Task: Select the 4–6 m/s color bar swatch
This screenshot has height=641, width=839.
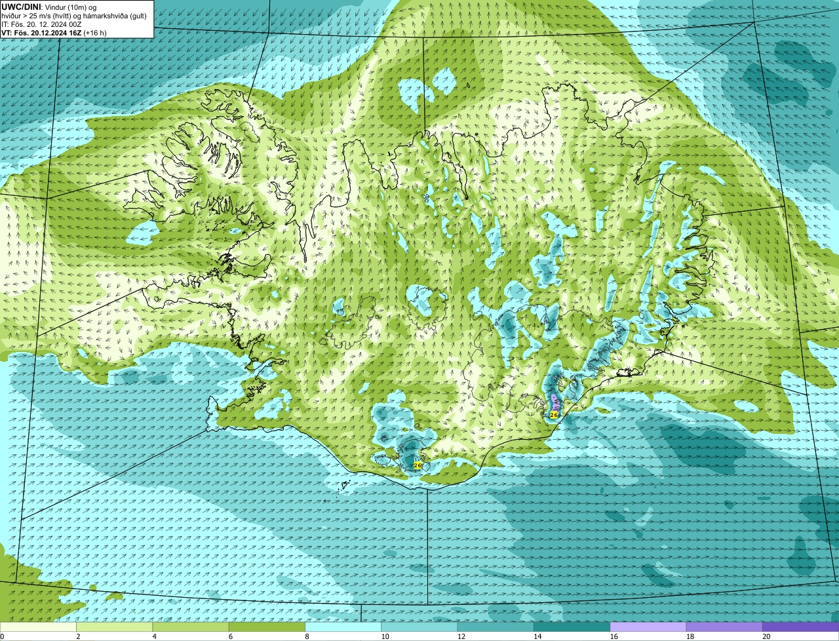Action: click(191, 627)
